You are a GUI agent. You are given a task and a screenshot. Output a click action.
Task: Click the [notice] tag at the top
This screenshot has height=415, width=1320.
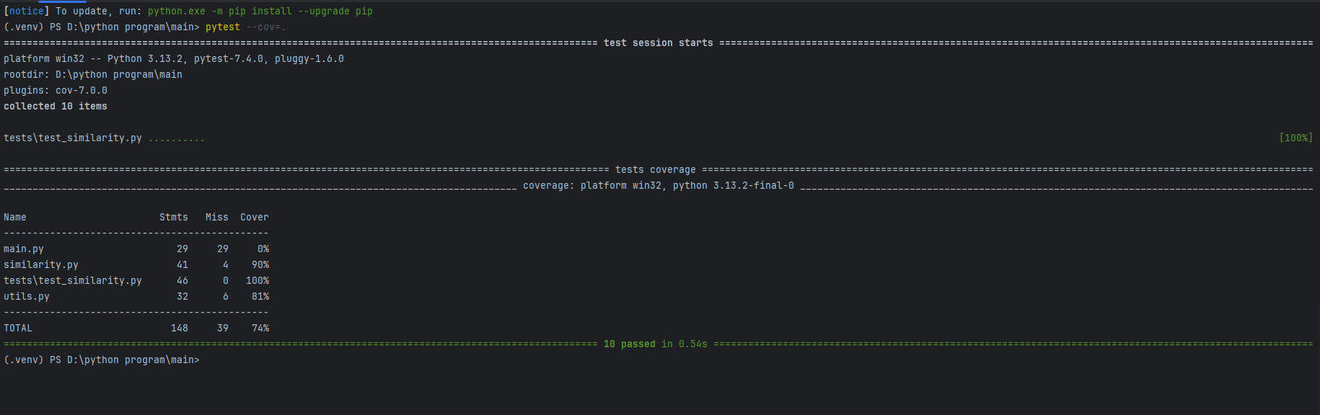click(x=27, y=11)
